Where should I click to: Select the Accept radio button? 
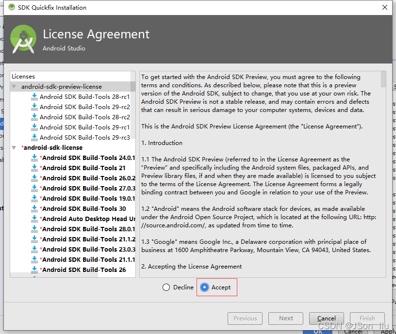click(204, 287)
